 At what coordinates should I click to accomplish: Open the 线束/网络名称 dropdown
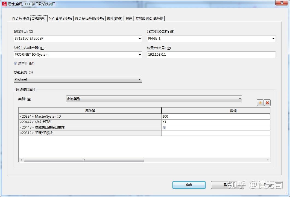point(273,38)
